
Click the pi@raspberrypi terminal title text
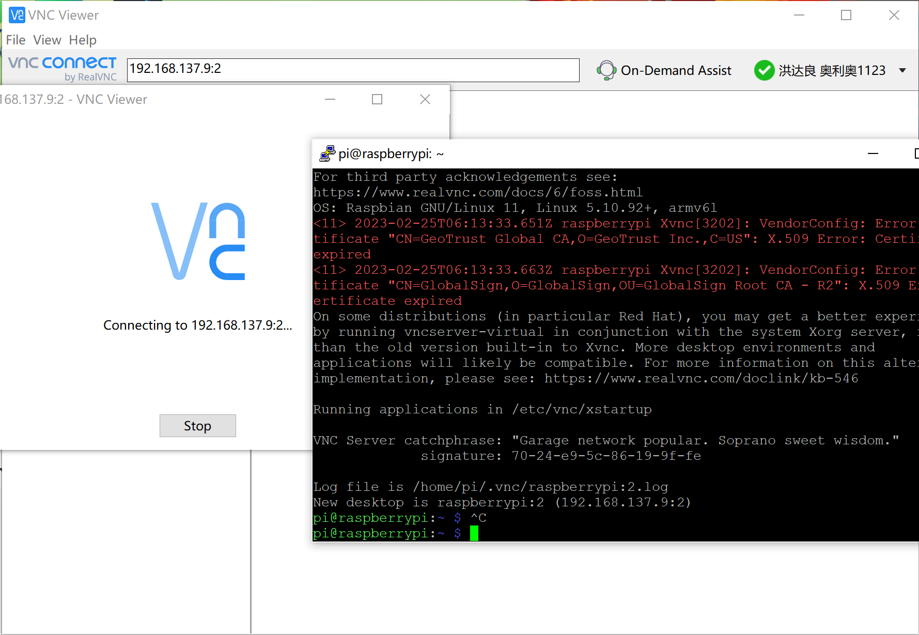click(391, 154)
